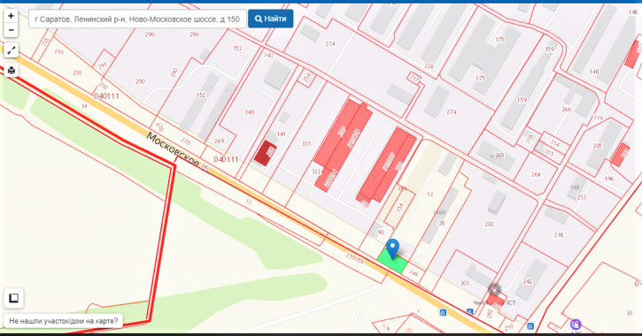
Task: Click the blue location pin marker
Action: click(x=392, y=249)
